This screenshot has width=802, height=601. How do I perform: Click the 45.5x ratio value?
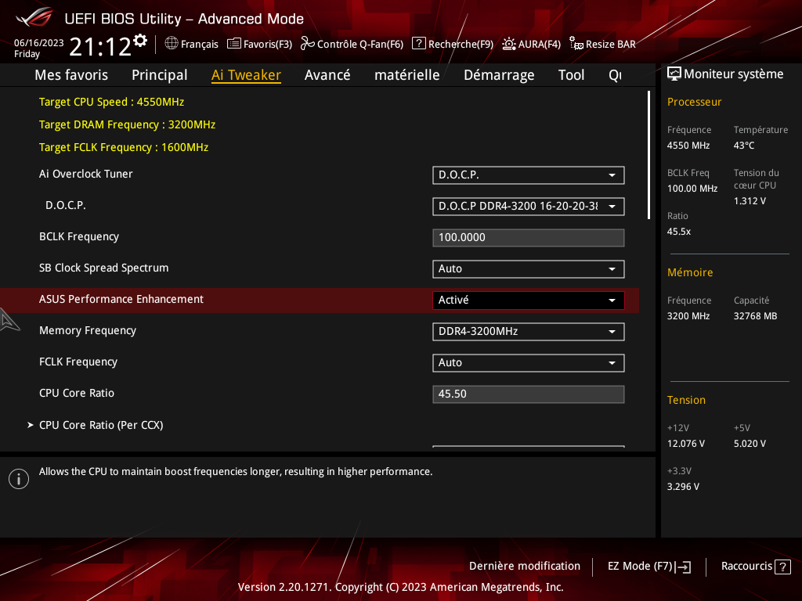pyautogui.click(x=679, y=232)
